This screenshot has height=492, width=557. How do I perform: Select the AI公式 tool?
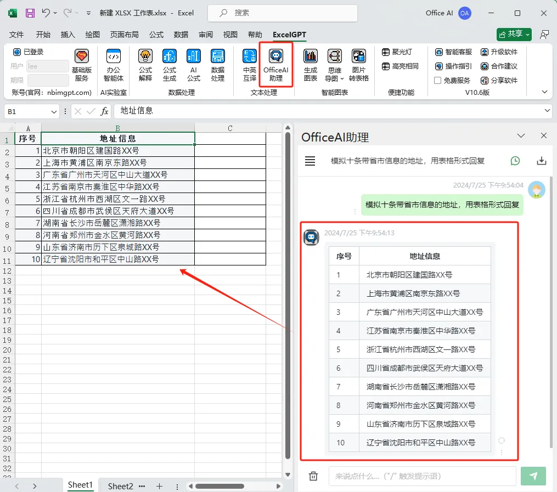(194, 65)
